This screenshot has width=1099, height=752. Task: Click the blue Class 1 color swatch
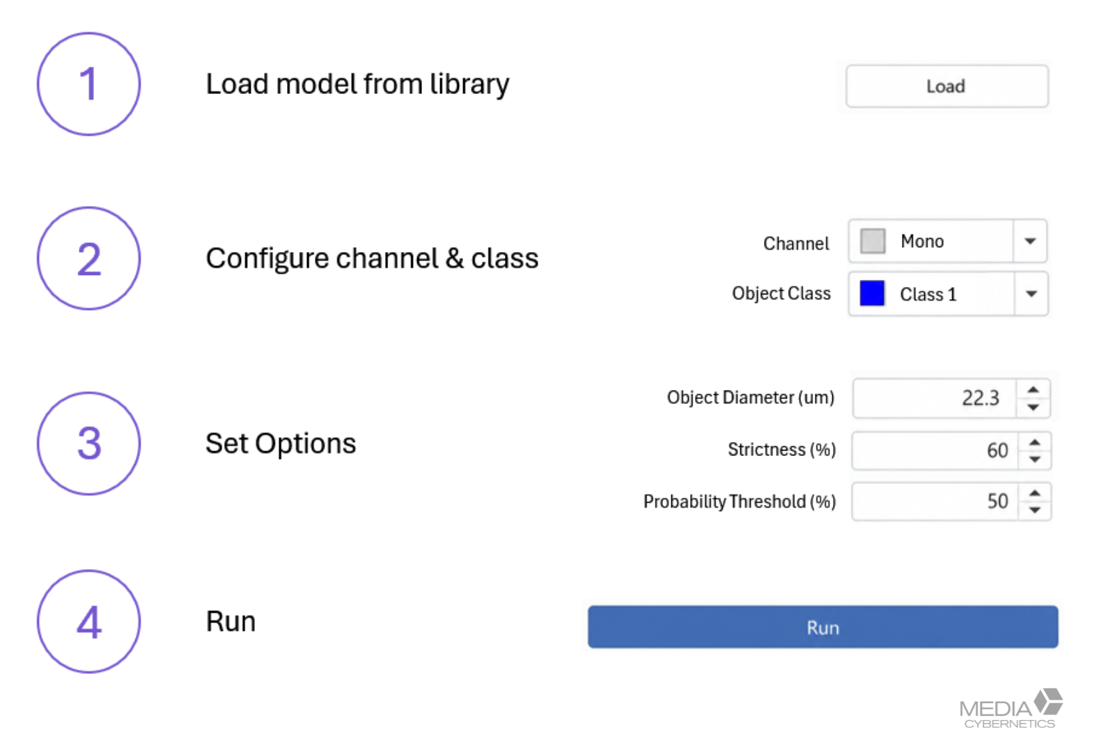[x=872, y=293]
